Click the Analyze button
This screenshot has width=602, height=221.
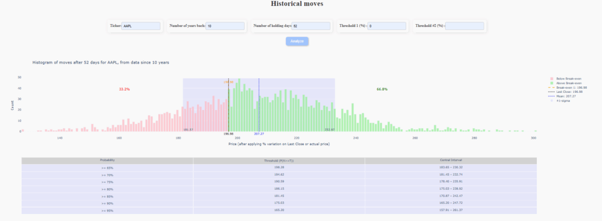tap(297, 41)
